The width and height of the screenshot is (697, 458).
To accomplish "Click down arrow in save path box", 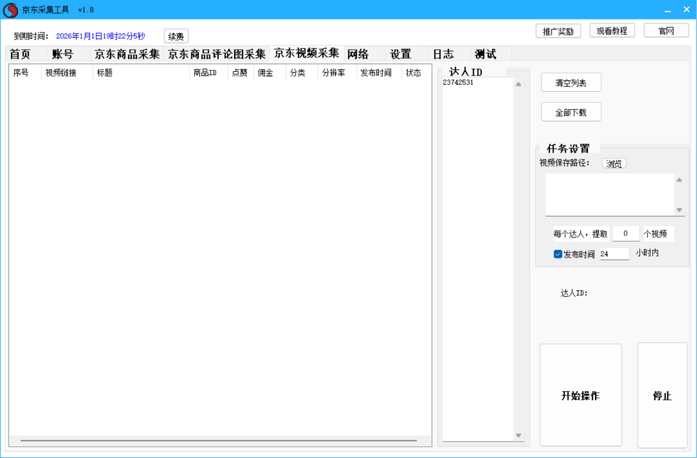I will tap(679, 210).
